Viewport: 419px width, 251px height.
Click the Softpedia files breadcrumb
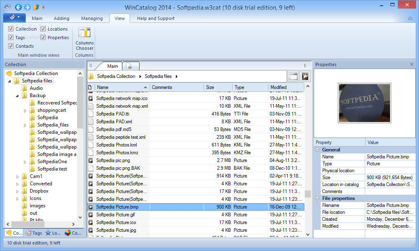click(x=158, y=76)
